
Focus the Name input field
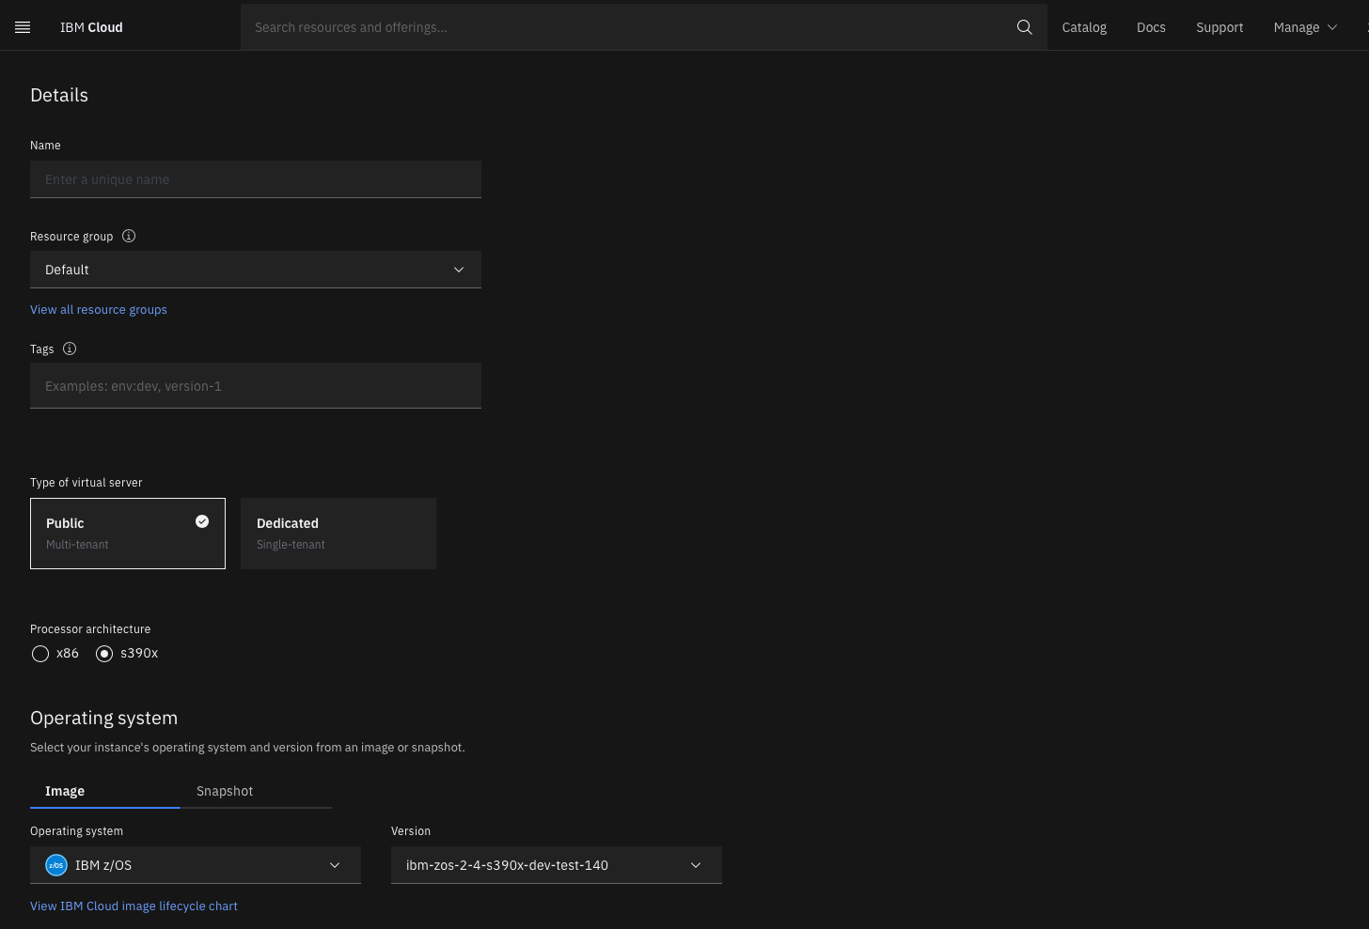pos(256,179)
